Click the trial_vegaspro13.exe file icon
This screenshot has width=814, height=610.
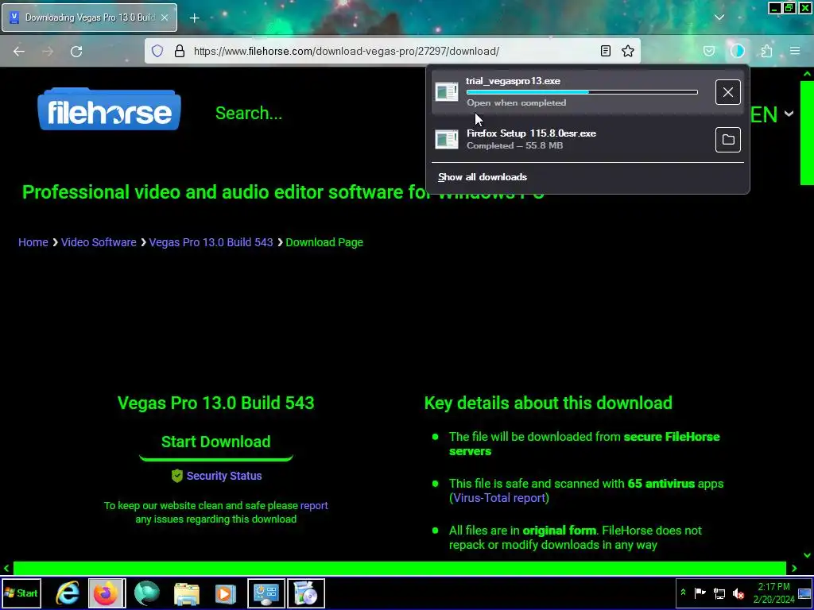point(447,92)
